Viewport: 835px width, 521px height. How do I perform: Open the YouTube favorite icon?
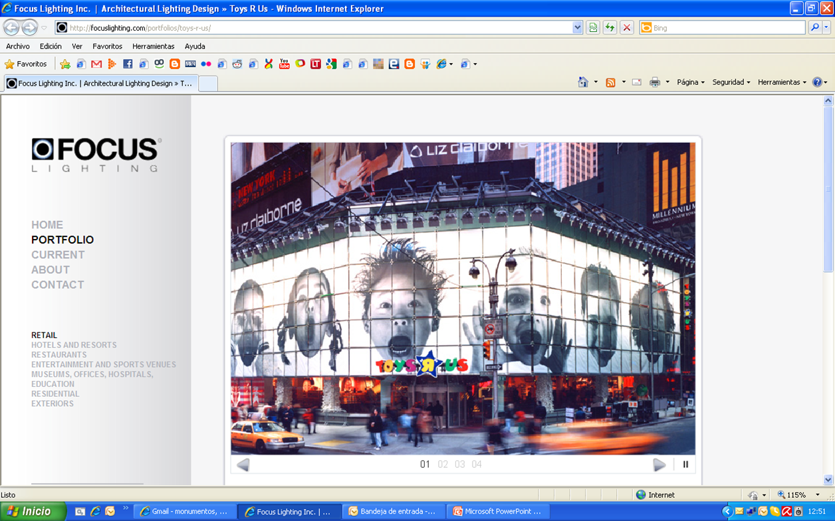[285, 64]
